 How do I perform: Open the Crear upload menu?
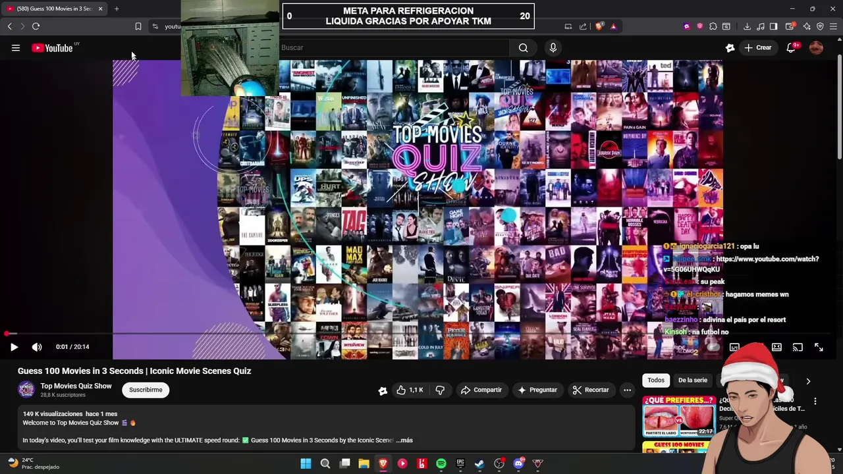(x=758, y=47)
